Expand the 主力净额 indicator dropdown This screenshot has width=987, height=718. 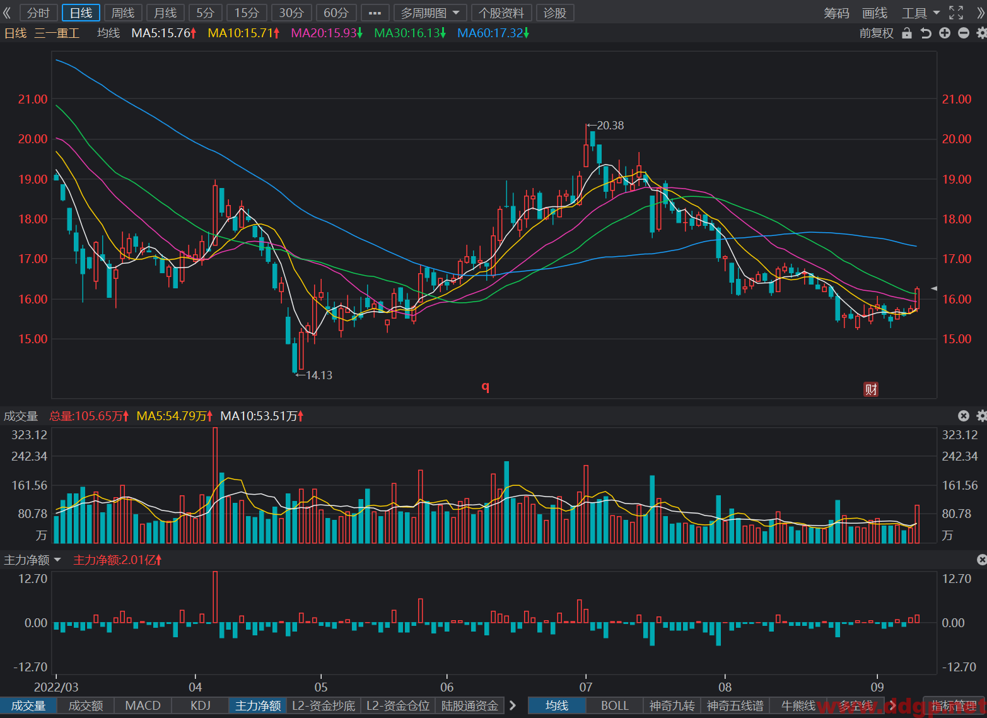32,560
